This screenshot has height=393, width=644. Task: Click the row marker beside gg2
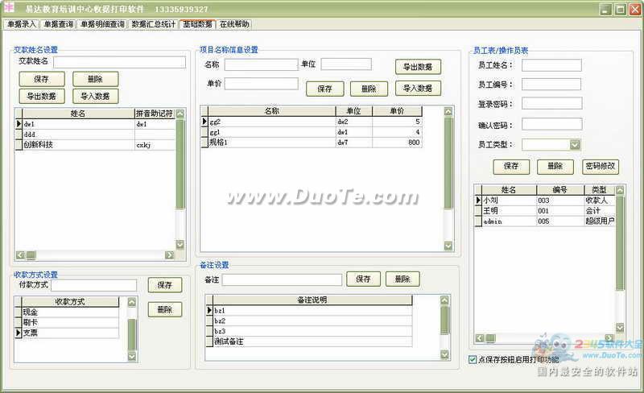pos(204,122)
